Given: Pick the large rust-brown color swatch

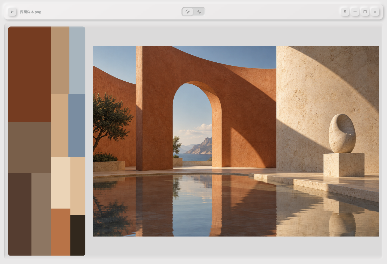Looking at the screenshot, I should click(x=29, y=74).
